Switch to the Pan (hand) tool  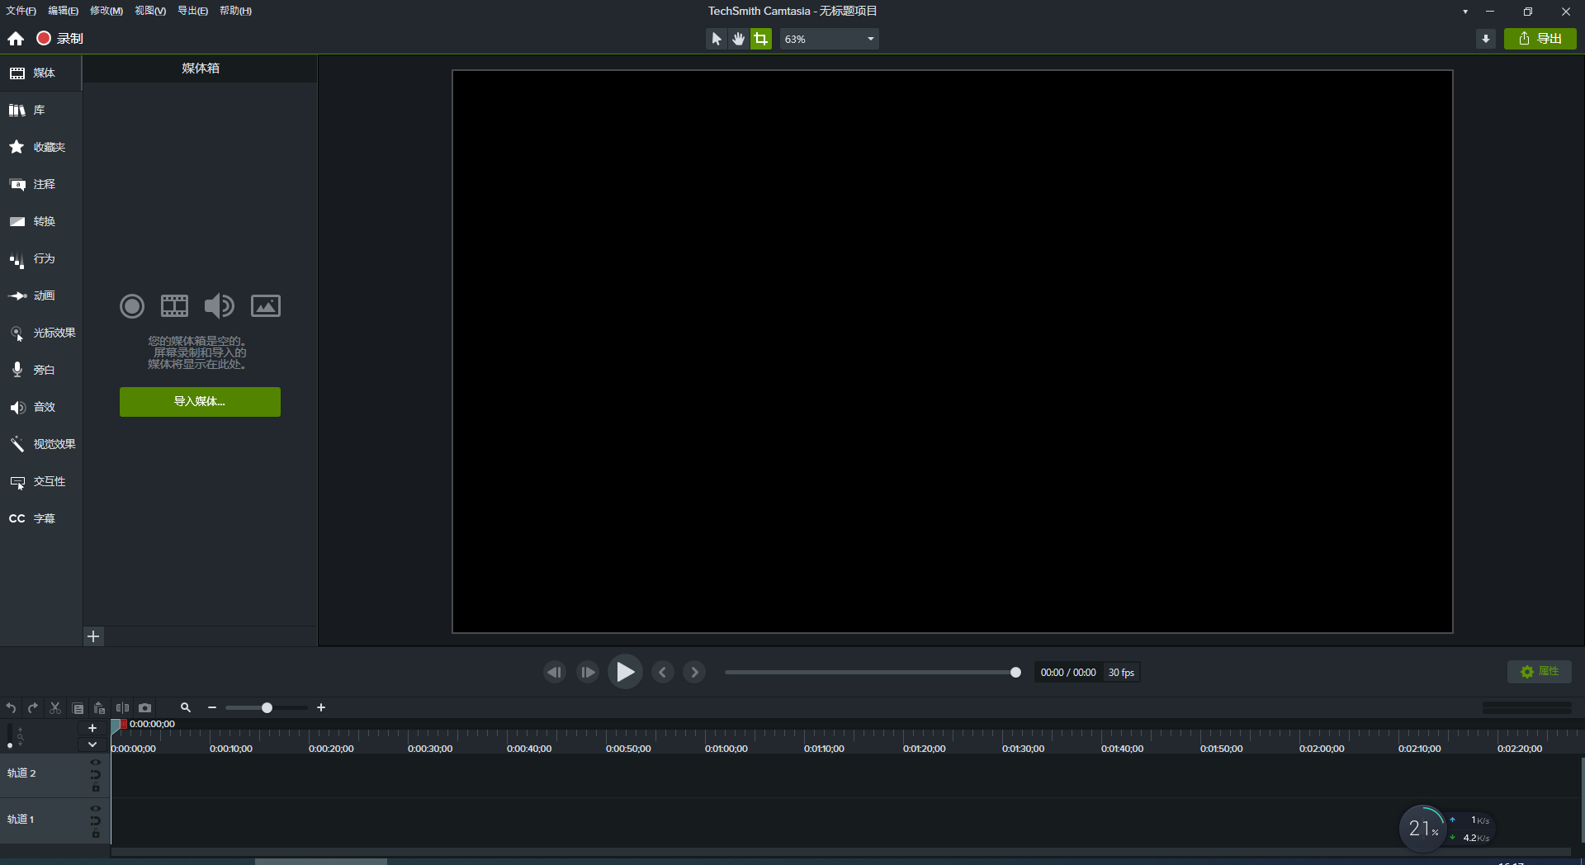click(738, 38)
